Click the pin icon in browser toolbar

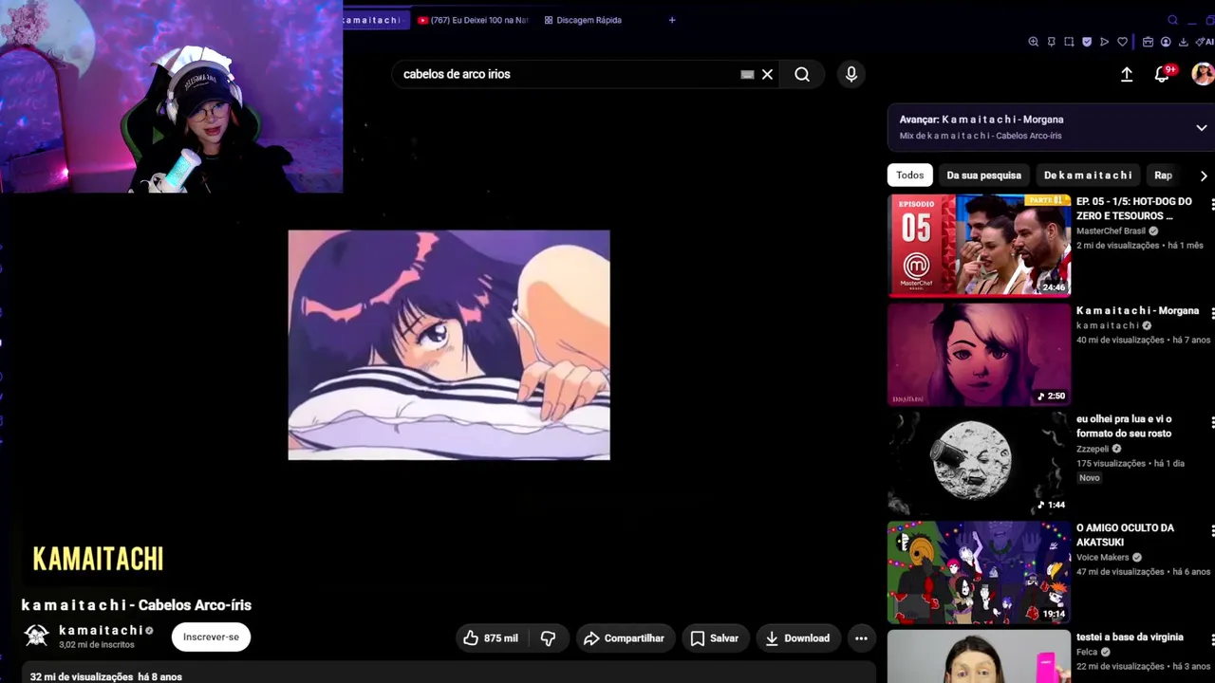coord(1052,42)
